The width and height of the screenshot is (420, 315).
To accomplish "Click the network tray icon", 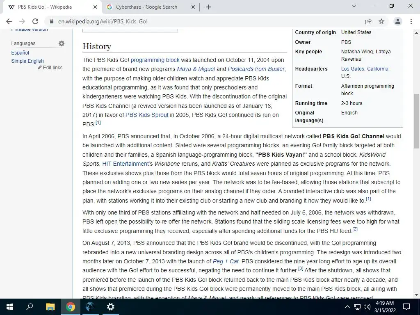I will click(357, 307).
